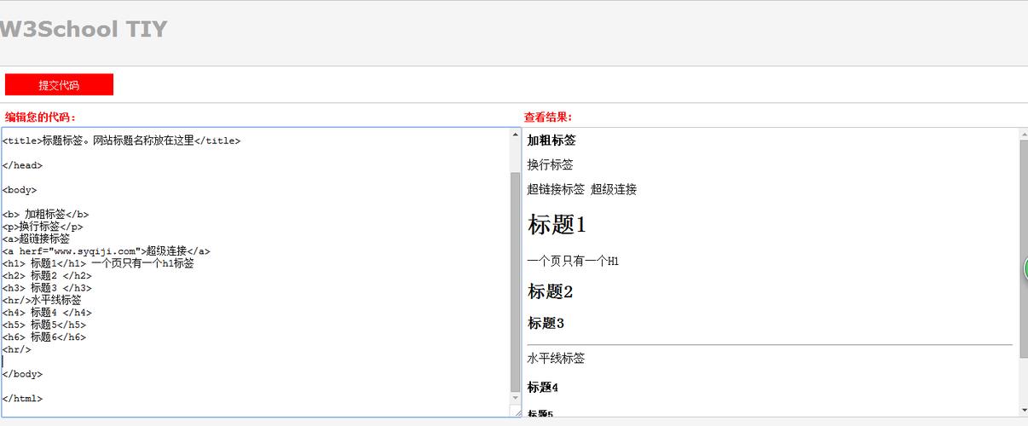Click the <h6> 标题6 code line
The height and width of the screenshot is (426, 1028).
click(44, 337)
